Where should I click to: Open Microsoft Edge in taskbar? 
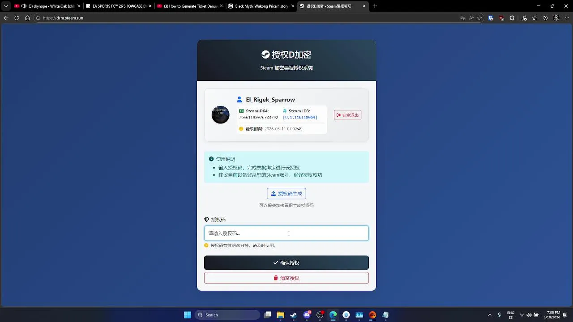pyautogui.click(x=333, y=315)
